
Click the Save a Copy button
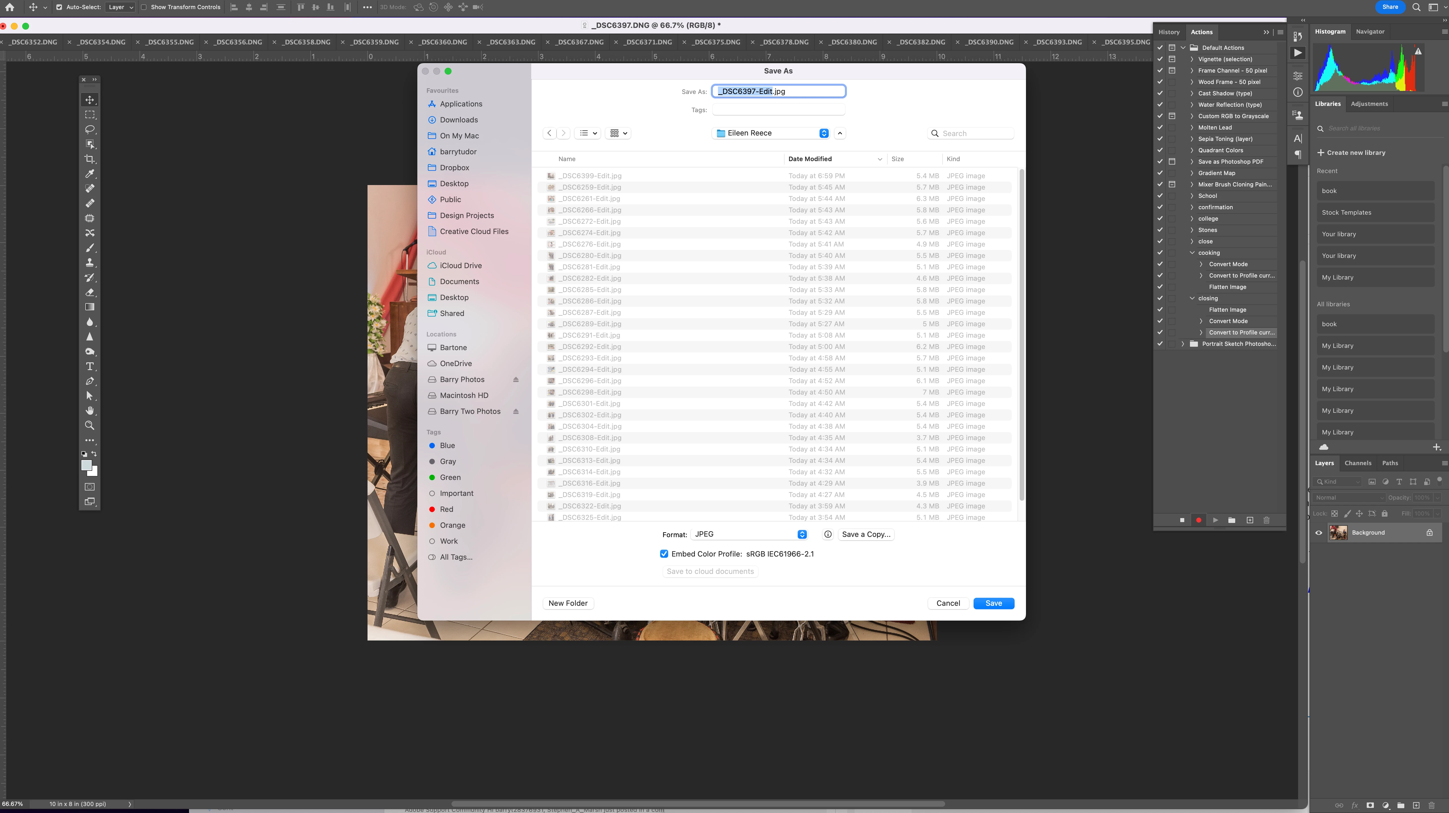866,535
